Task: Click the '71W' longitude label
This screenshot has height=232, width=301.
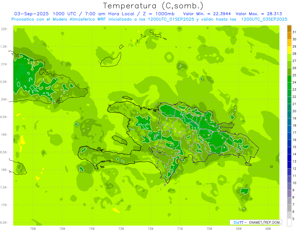Action: (x=180, y=229)
